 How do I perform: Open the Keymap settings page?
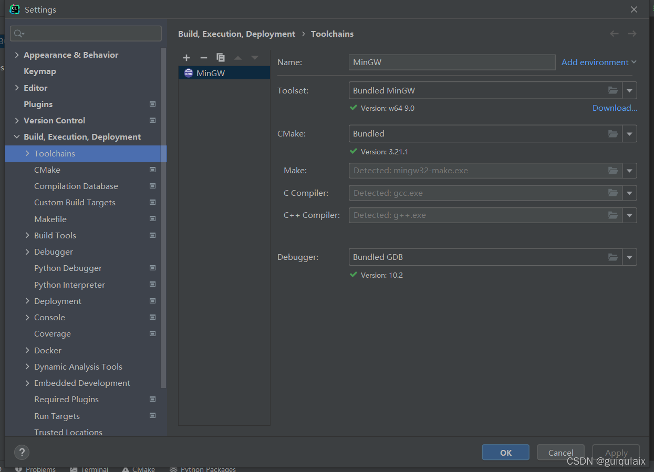pyautogui.click(x=40, y=71)
